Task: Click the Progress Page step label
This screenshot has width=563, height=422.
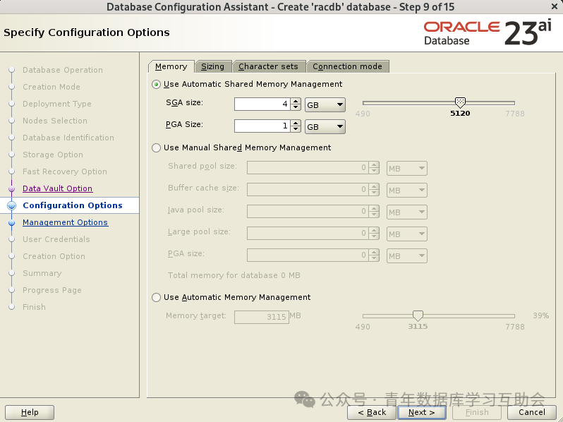Action: [52, 290]
